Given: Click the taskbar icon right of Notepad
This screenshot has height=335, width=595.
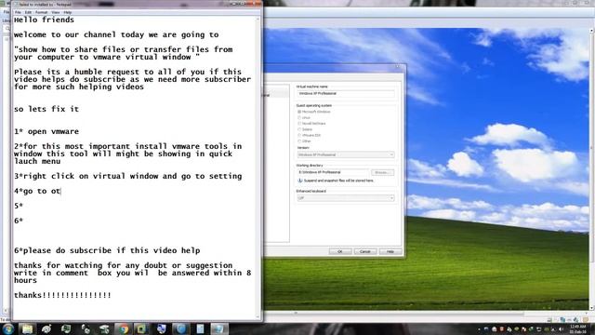Looking at the screenshot, I should coord(219,328).
